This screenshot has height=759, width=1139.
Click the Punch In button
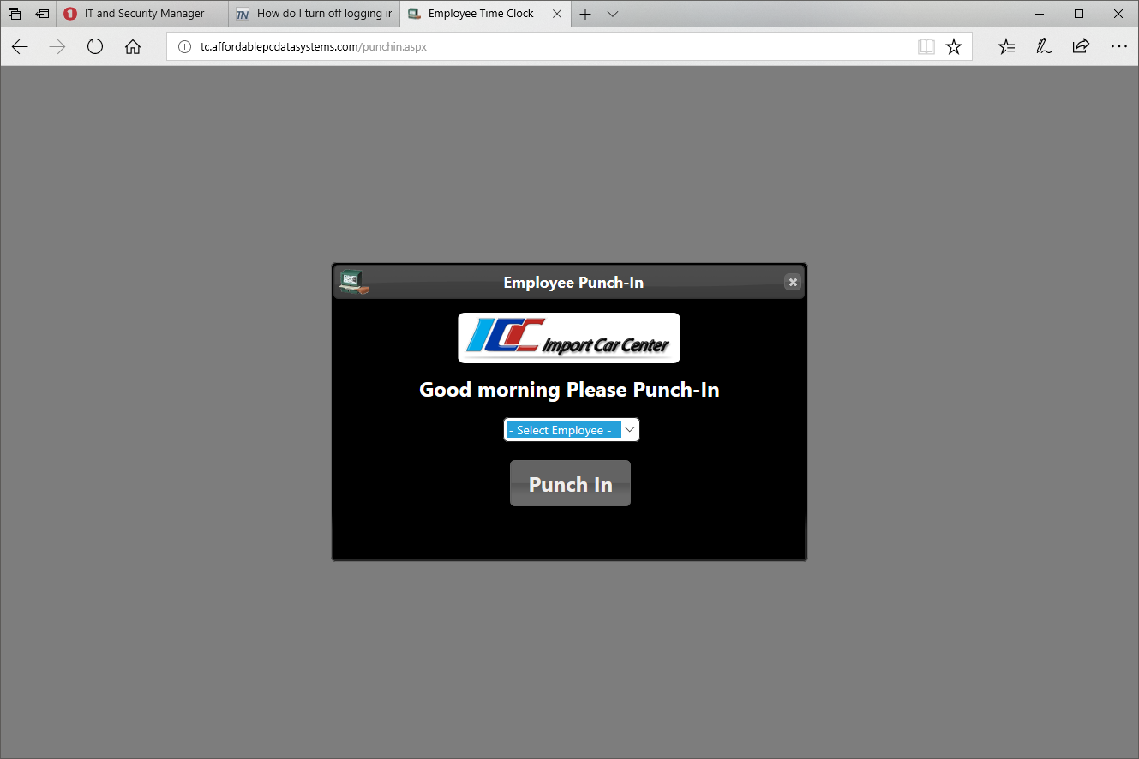coord(570,483)
